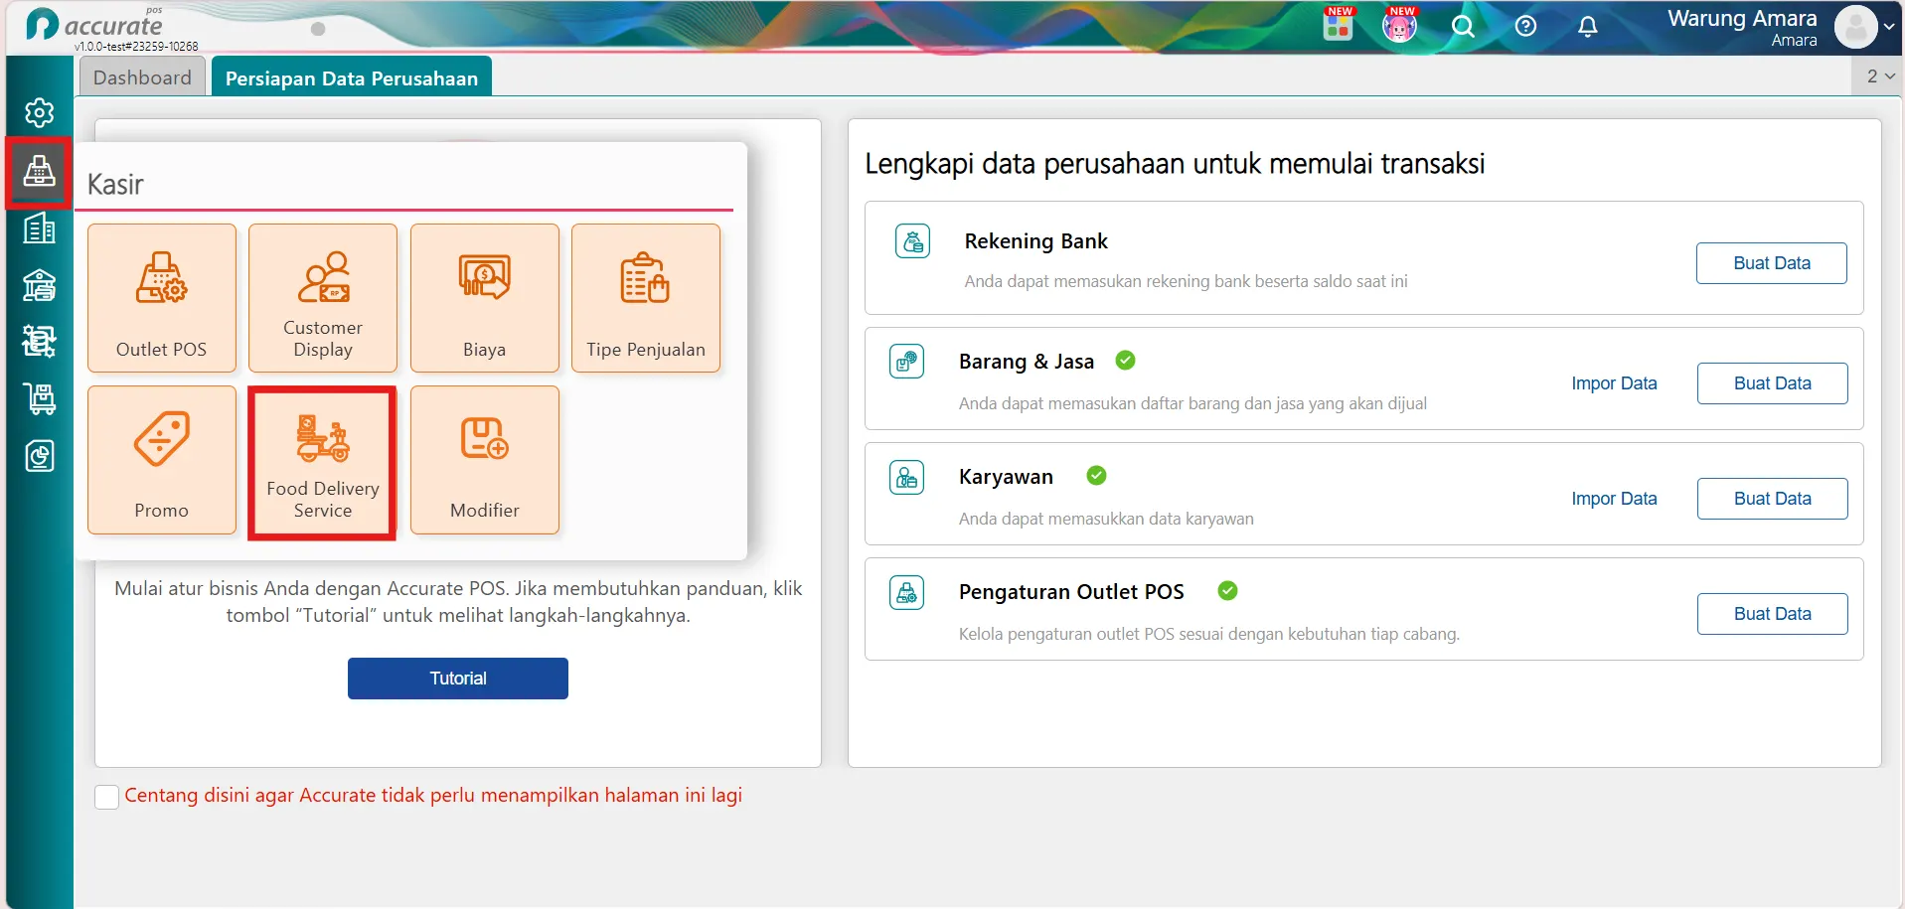Click the Tutorial button
Screen dimensions: 1905x909
[x=458, y=679]
